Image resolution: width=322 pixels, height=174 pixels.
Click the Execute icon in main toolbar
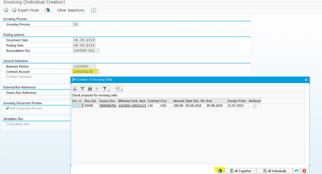coord(6,10)
